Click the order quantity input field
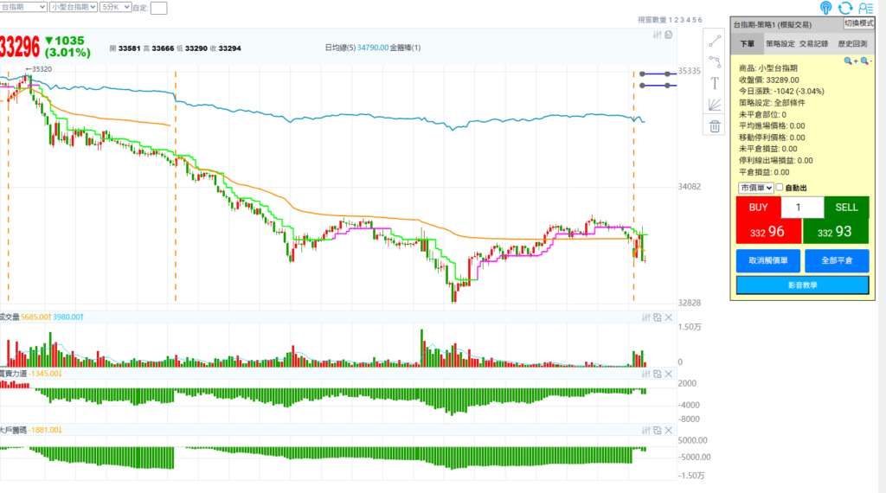This screenshot has width=886, height=493. pos(802,208)
